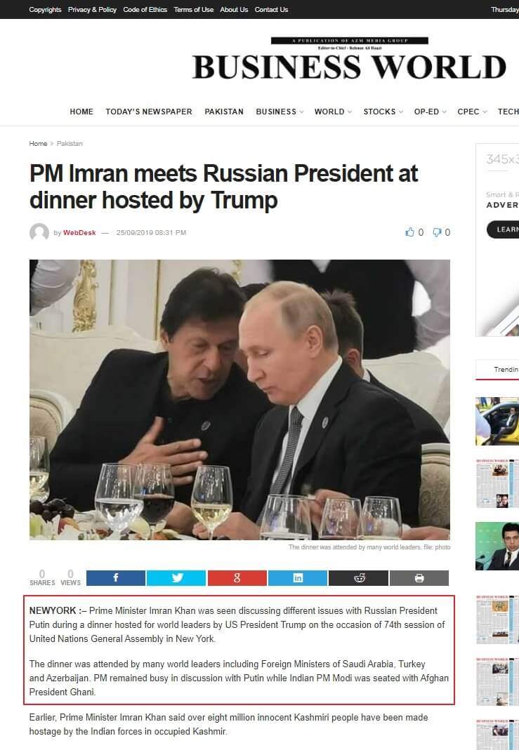Screen dimensions: 519x750
Task: Open the yellow car trending thumbnail
Action: 497,421
